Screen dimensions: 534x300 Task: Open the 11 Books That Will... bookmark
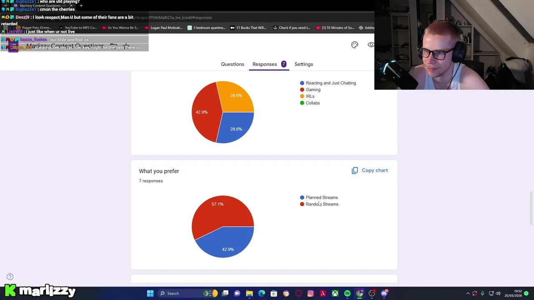248,28
